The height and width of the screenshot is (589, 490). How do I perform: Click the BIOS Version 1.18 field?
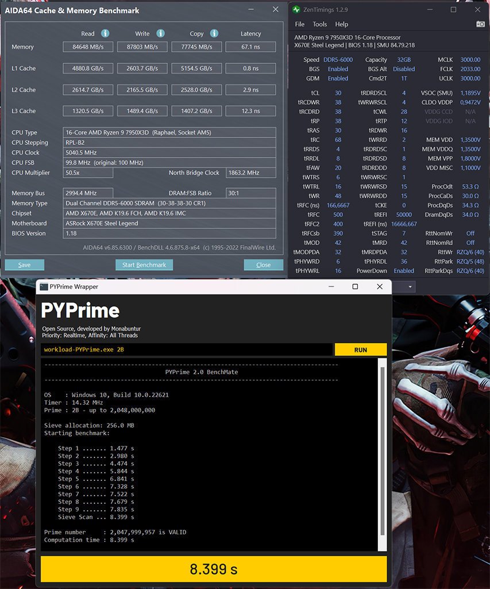[169, 234]
